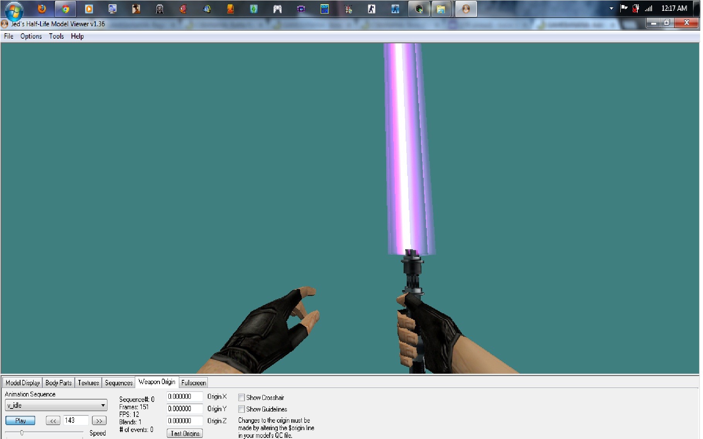Click the Model Viewer title bar app icon
The image size is (703, 439).
(5, 24)
